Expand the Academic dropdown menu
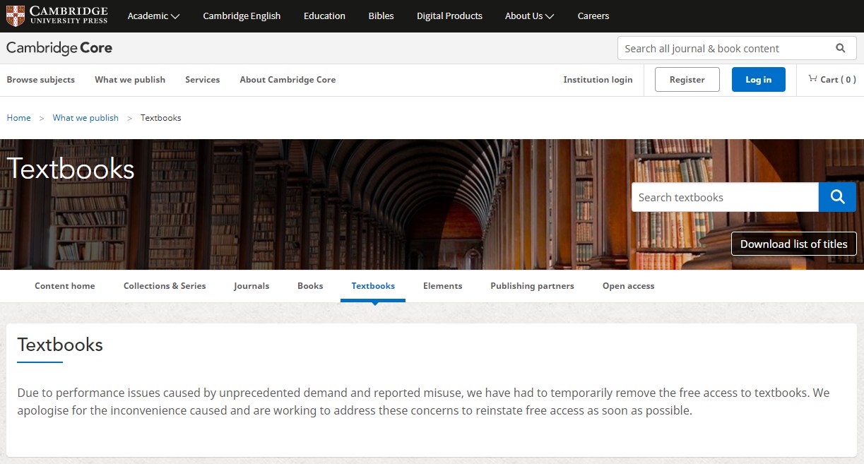 point(153,16)
